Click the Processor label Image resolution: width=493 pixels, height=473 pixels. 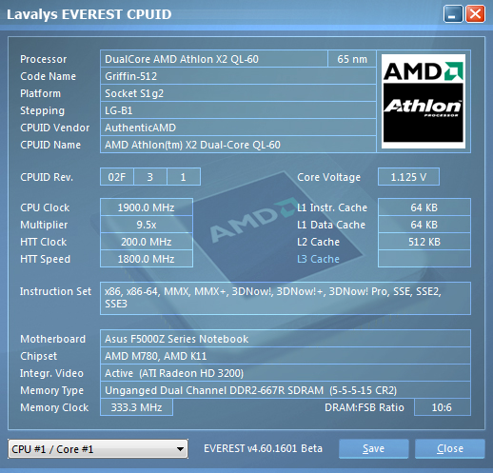coord(44,59)
